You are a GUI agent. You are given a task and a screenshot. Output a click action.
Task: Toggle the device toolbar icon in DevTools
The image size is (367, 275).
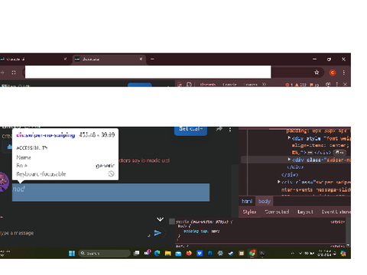tap(189, 84)
